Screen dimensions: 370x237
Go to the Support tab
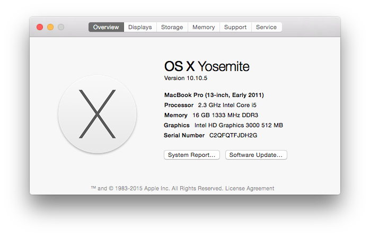pos(235,27)
